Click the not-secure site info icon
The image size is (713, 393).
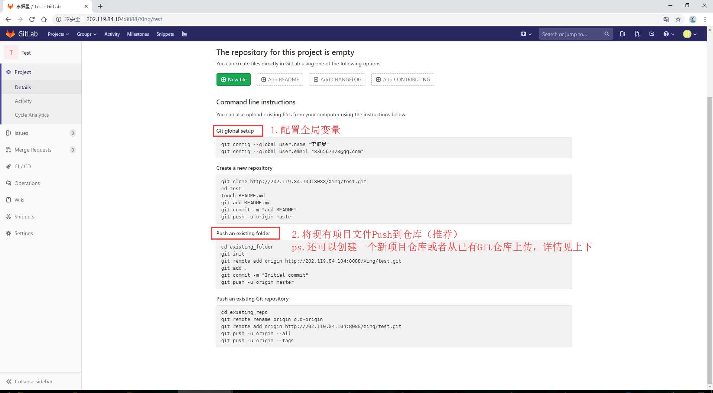(59, 19)
